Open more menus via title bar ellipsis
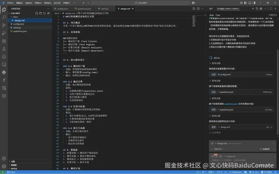The width and height of the screenshot is (279, 174). click(74, 3)
